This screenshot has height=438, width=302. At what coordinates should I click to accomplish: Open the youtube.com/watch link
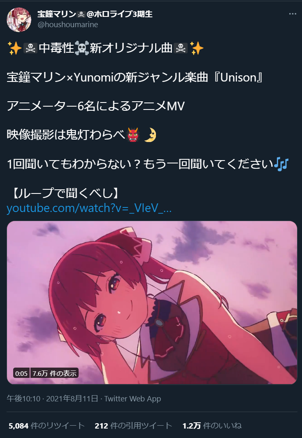tap(89, 208)
